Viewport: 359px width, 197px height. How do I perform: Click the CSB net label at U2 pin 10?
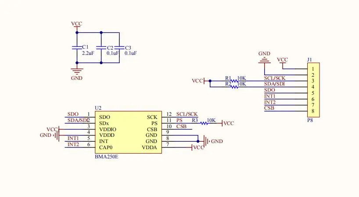[x=181, y=126]
